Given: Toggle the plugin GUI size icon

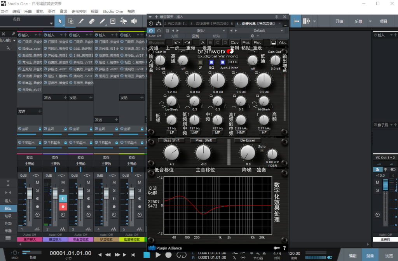Looking at the screenshot, I should click(x=273, y=43).
